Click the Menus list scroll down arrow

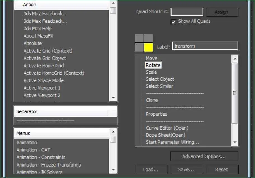(x=113, y=170)
